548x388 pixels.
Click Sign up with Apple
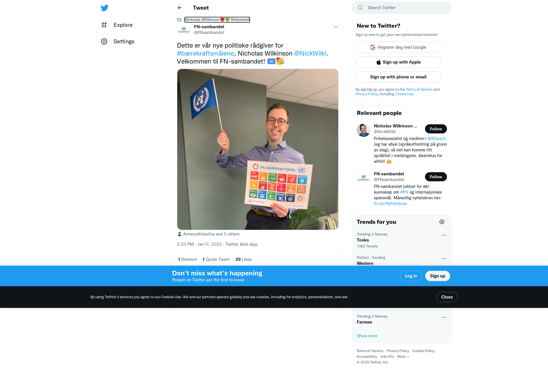click(398, 62)
